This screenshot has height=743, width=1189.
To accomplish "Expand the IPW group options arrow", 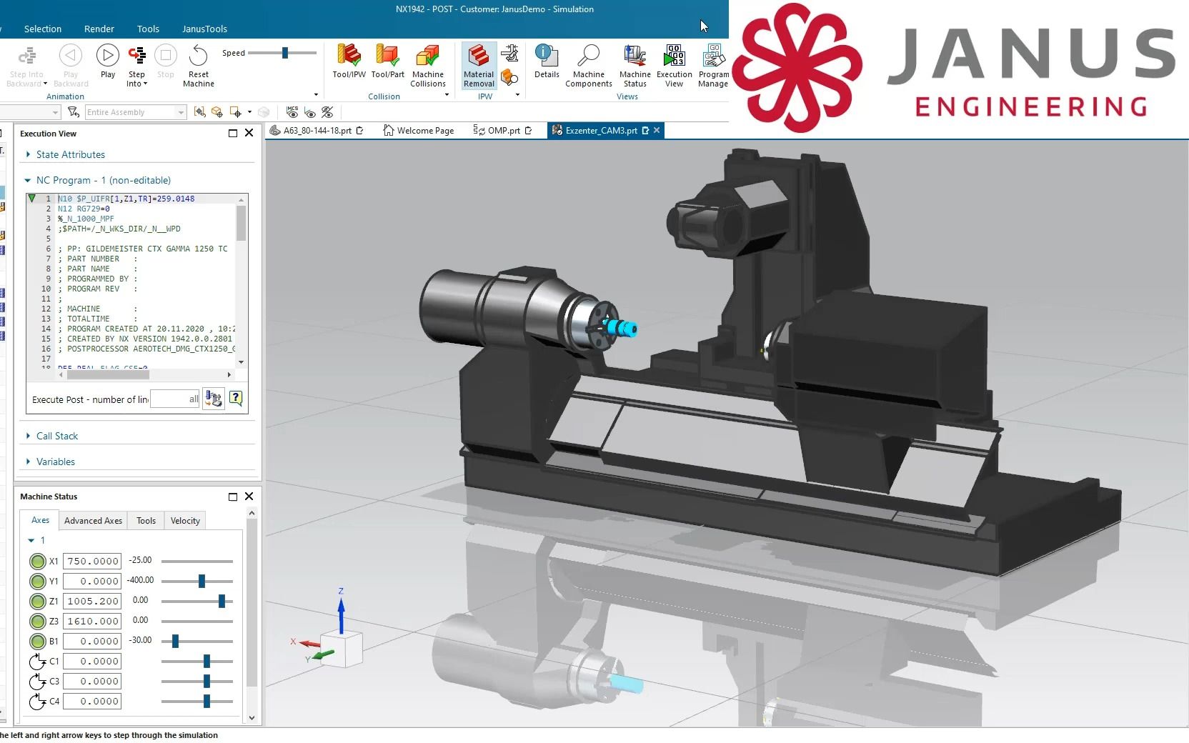I will pos(517,95).
